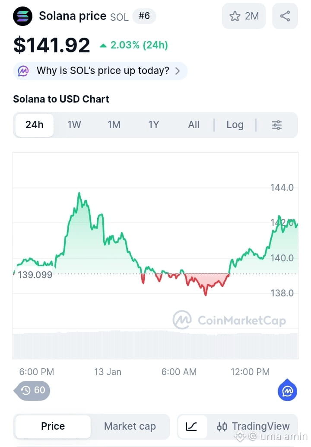Select the line chart view icon
Screen dimensions: 311x447
pos(191,427)
